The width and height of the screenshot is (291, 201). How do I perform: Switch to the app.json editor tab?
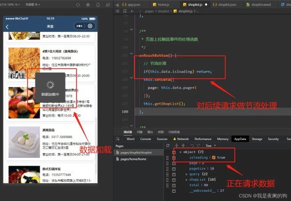131,5
